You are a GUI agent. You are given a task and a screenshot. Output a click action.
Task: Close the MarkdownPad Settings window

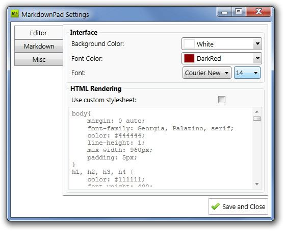click(259, 12)
